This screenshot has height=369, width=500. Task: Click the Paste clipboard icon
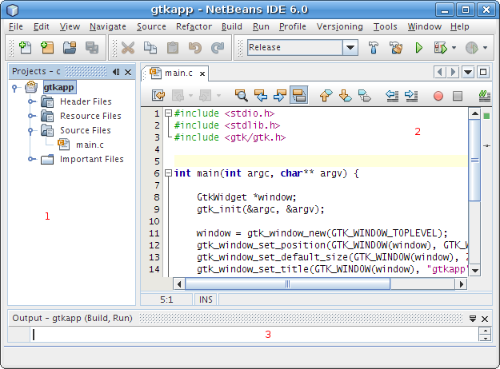[173, 48]
